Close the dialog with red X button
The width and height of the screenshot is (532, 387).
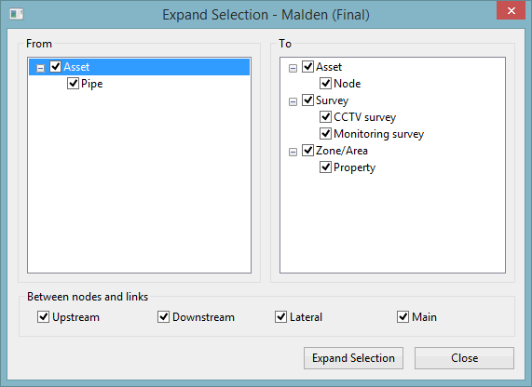511,11
